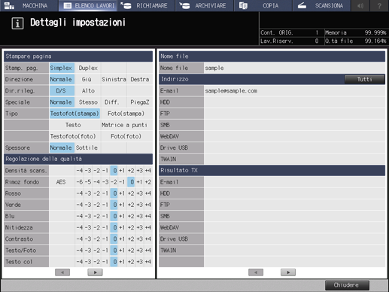The height and width of the screenshot is (292, 389).
Task: Click the Nome file field showing sample
Action: tap(294, 68)
